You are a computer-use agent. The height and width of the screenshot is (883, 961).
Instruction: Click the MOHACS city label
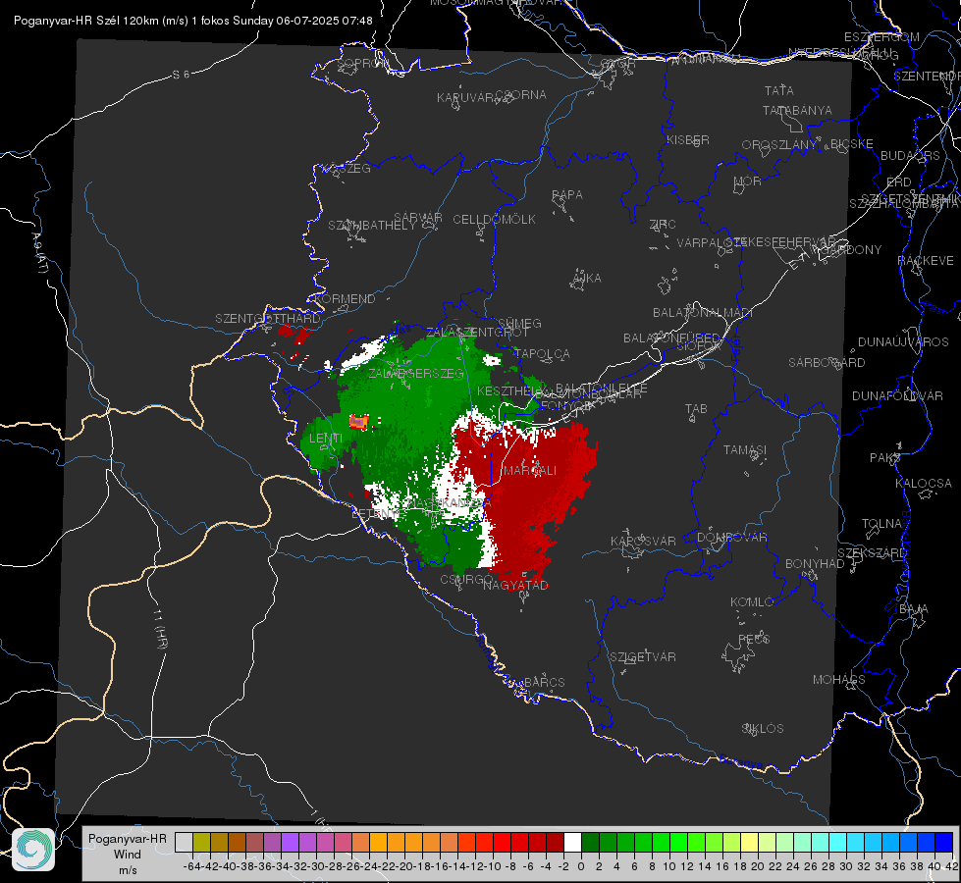click(839, 680)
